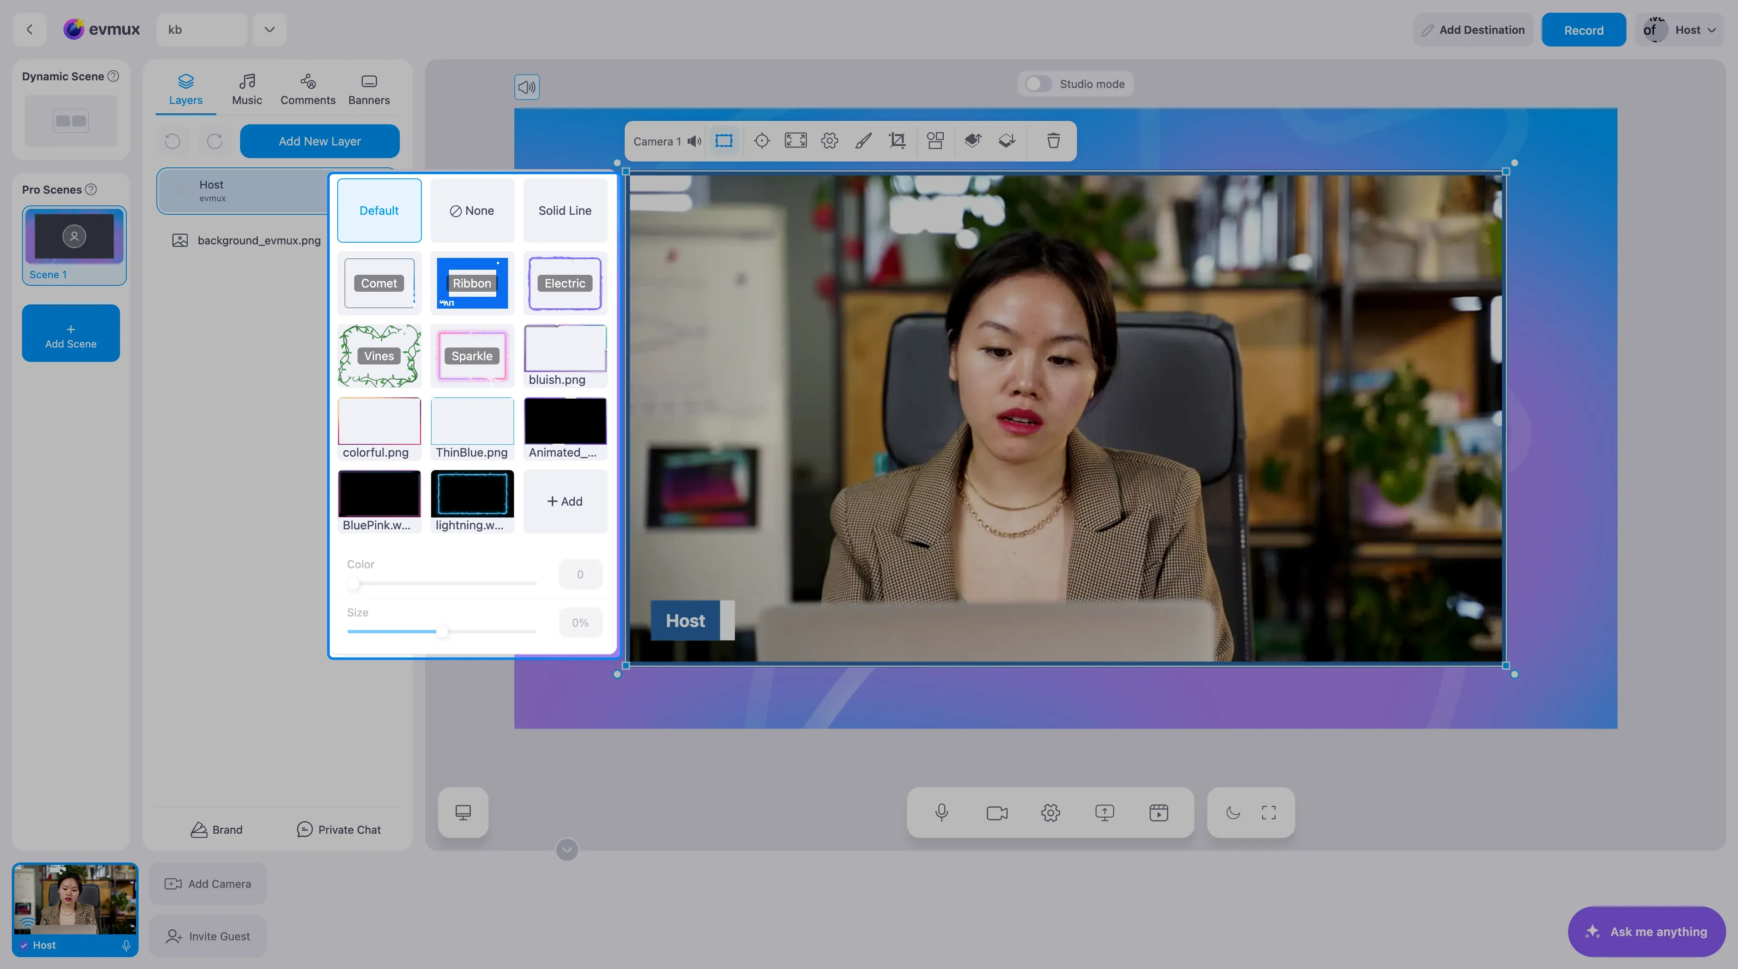Toggle dark mode moon icon
1738x969 pixels.
tap(1232, 813)
